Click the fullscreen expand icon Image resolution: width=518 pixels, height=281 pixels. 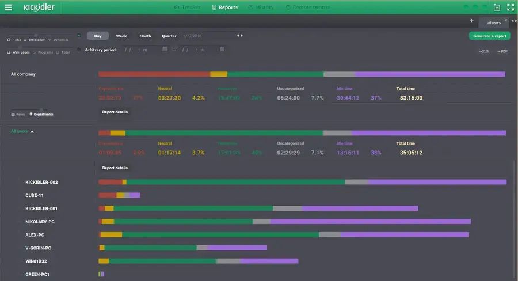pos(510,7)
